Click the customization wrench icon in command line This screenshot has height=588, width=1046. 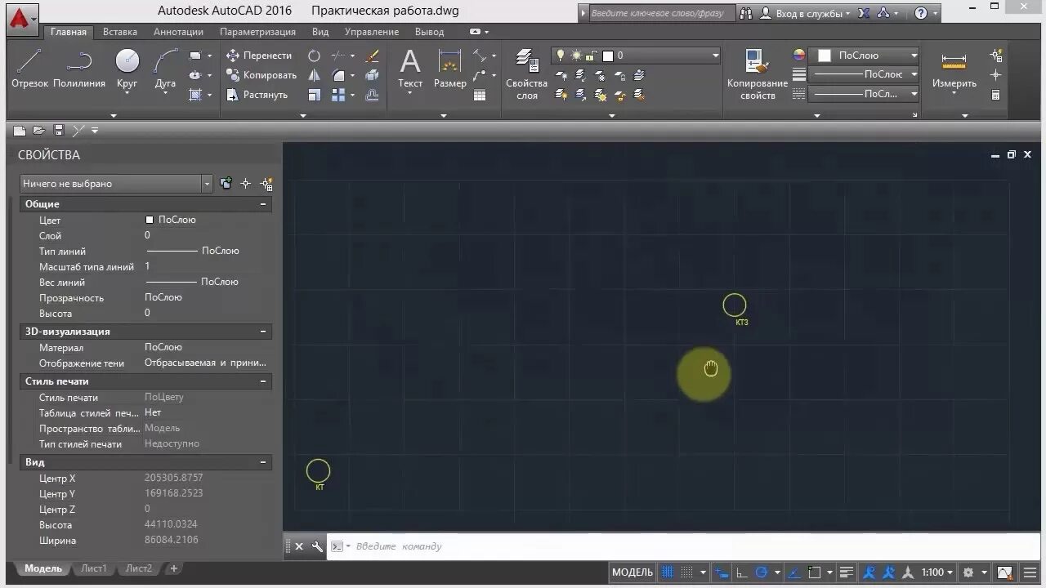(x=317, y=546)
